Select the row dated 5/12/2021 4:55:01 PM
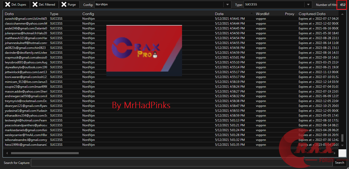 (x=171, y=58)
